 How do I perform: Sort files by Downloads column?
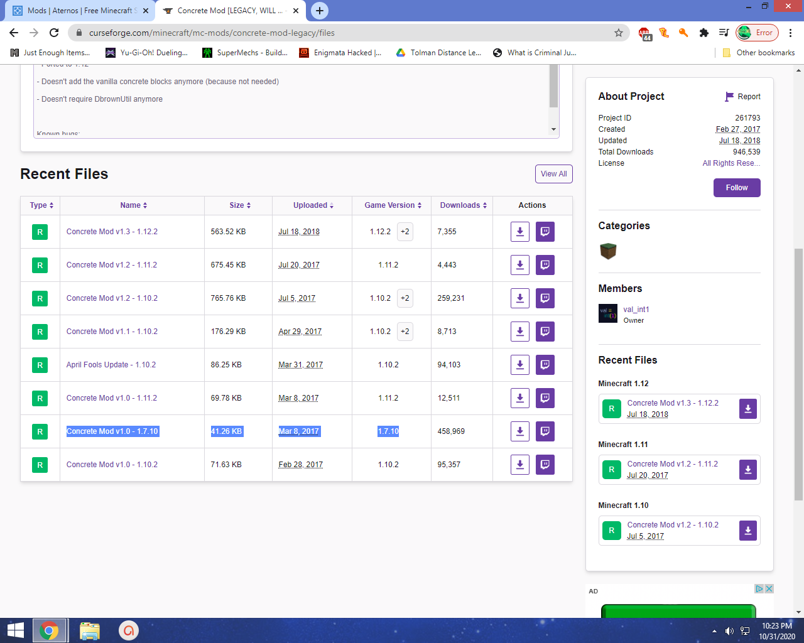pyautogui.click(x=464, y=205)
